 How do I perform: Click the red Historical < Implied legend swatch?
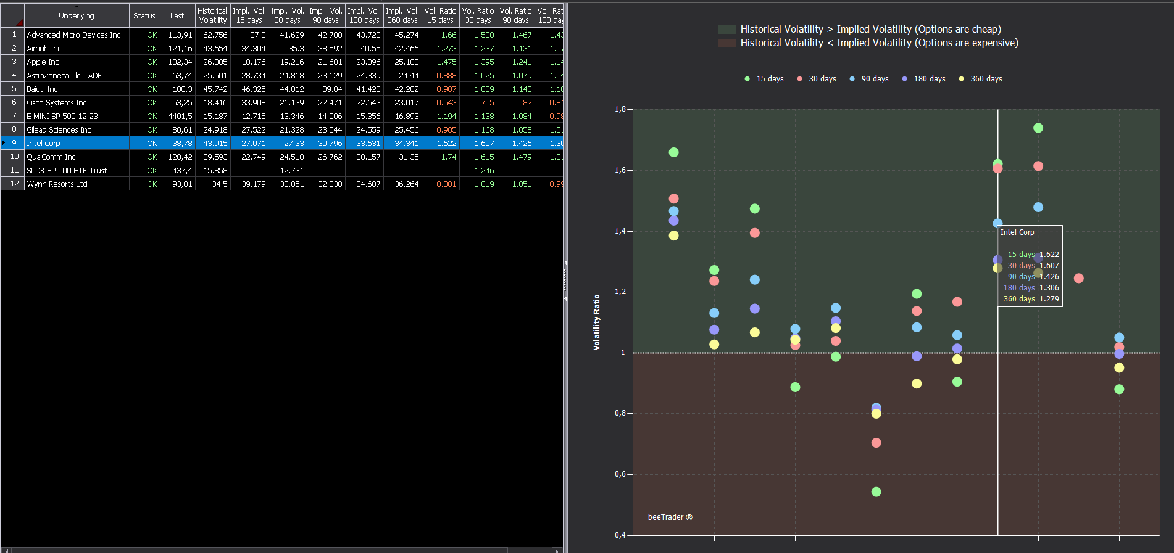[x=727, y=43]
